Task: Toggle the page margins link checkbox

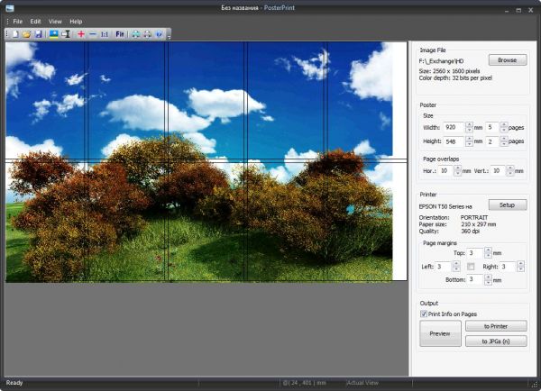Action: pyautogui.click(x=470, y=267)
